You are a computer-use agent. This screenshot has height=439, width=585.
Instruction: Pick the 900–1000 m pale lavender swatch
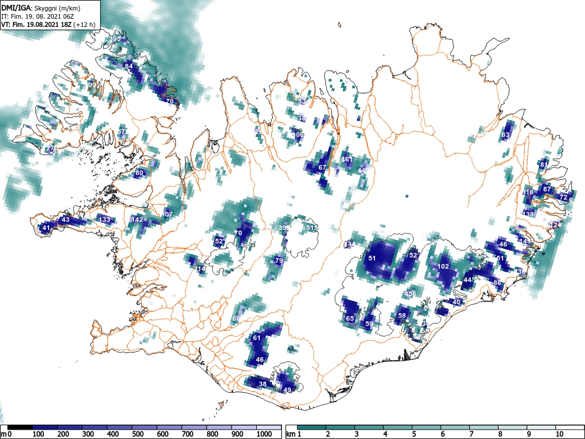243,427
